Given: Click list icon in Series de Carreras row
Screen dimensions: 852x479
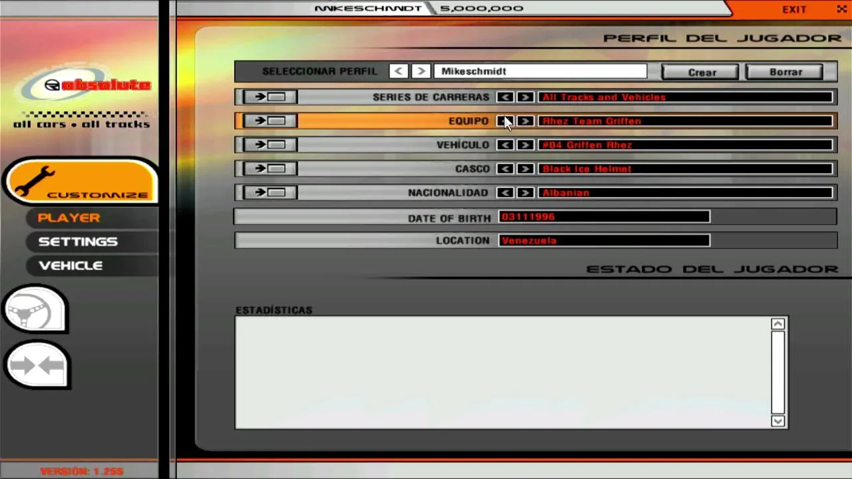Looking at the screenshot, I should (269, 97).
